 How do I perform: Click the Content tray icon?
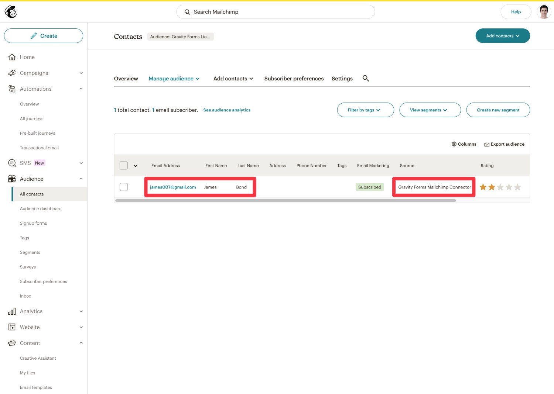pyautogui.click(x=12, y=343)
